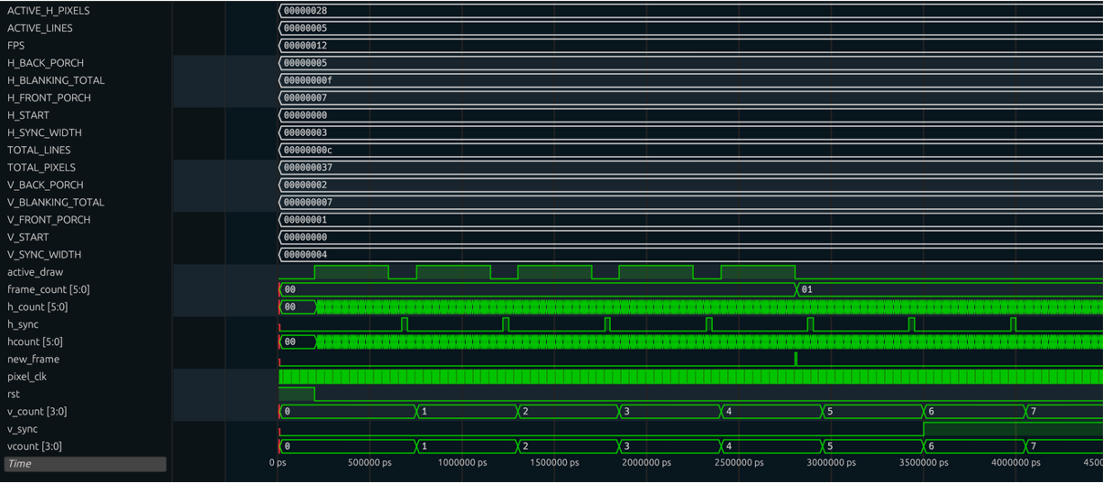1103x483 pixels.
Task: Click the TOTAL_LINES value 0000000c
Action: coord(308,150)
